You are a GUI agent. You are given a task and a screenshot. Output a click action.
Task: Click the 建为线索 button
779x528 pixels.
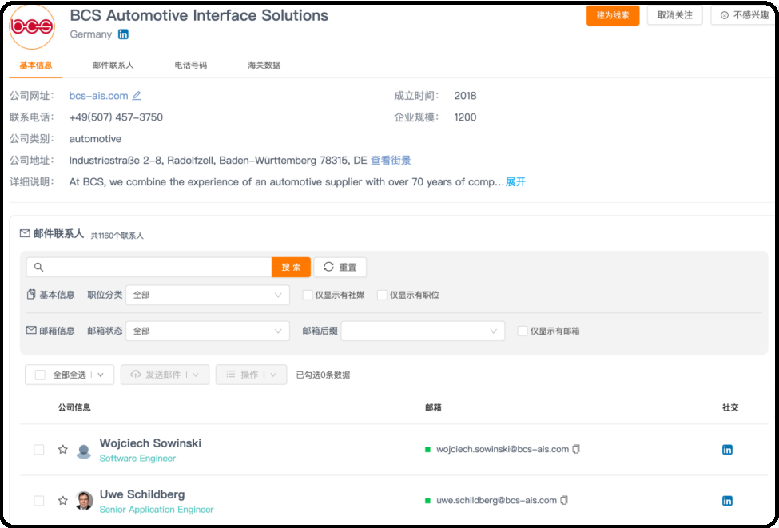coord(613,15)
